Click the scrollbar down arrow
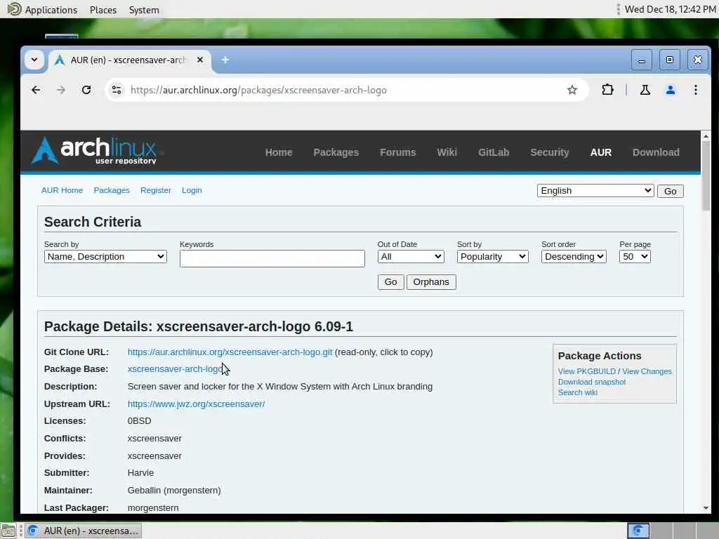The image size is (719, 539). pos(706,508)
